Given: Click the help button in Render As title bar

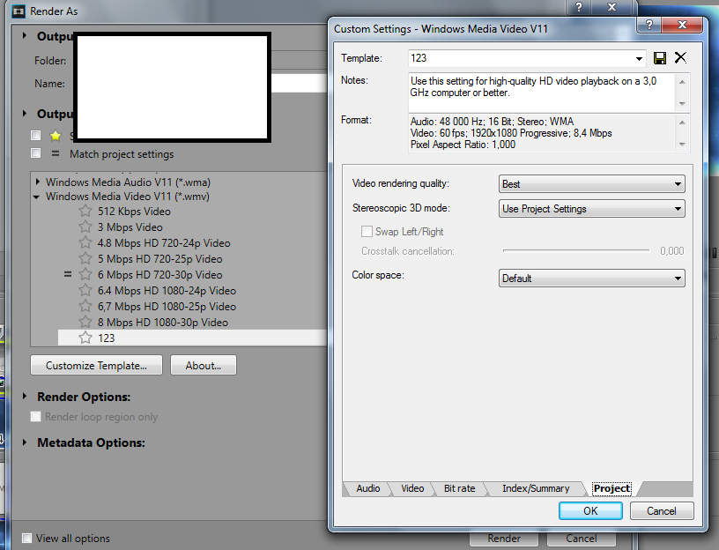Looking at the screenshot, I should pyautogui.click(x=579, y=7).
